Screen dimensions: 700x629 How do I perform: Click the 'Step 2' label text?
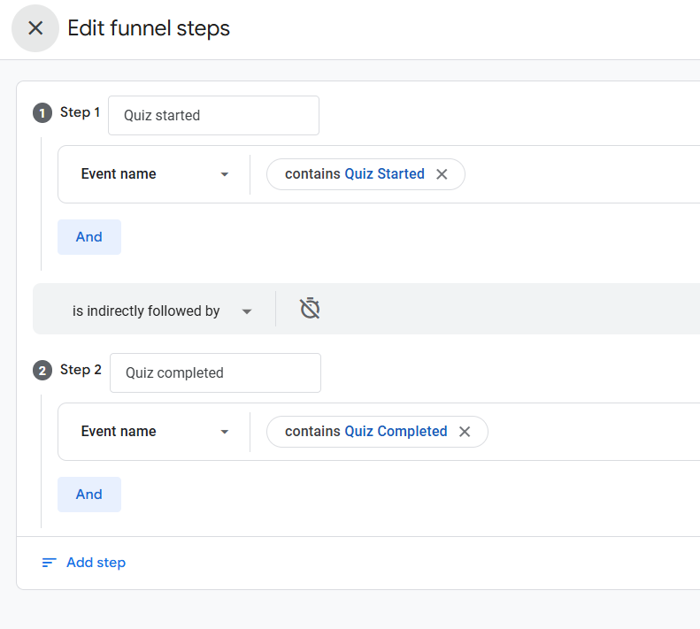[81, 370]
